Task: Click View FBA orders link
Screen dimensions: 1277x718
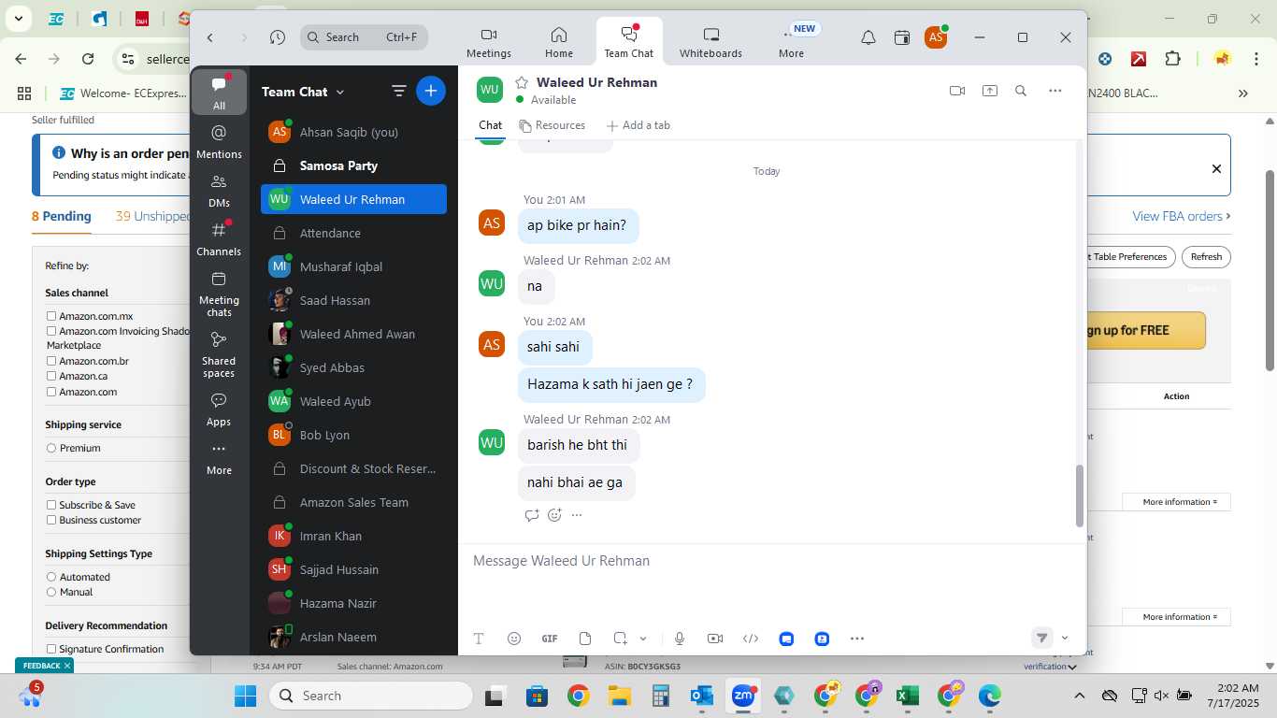Action: tap(1181, 216)
